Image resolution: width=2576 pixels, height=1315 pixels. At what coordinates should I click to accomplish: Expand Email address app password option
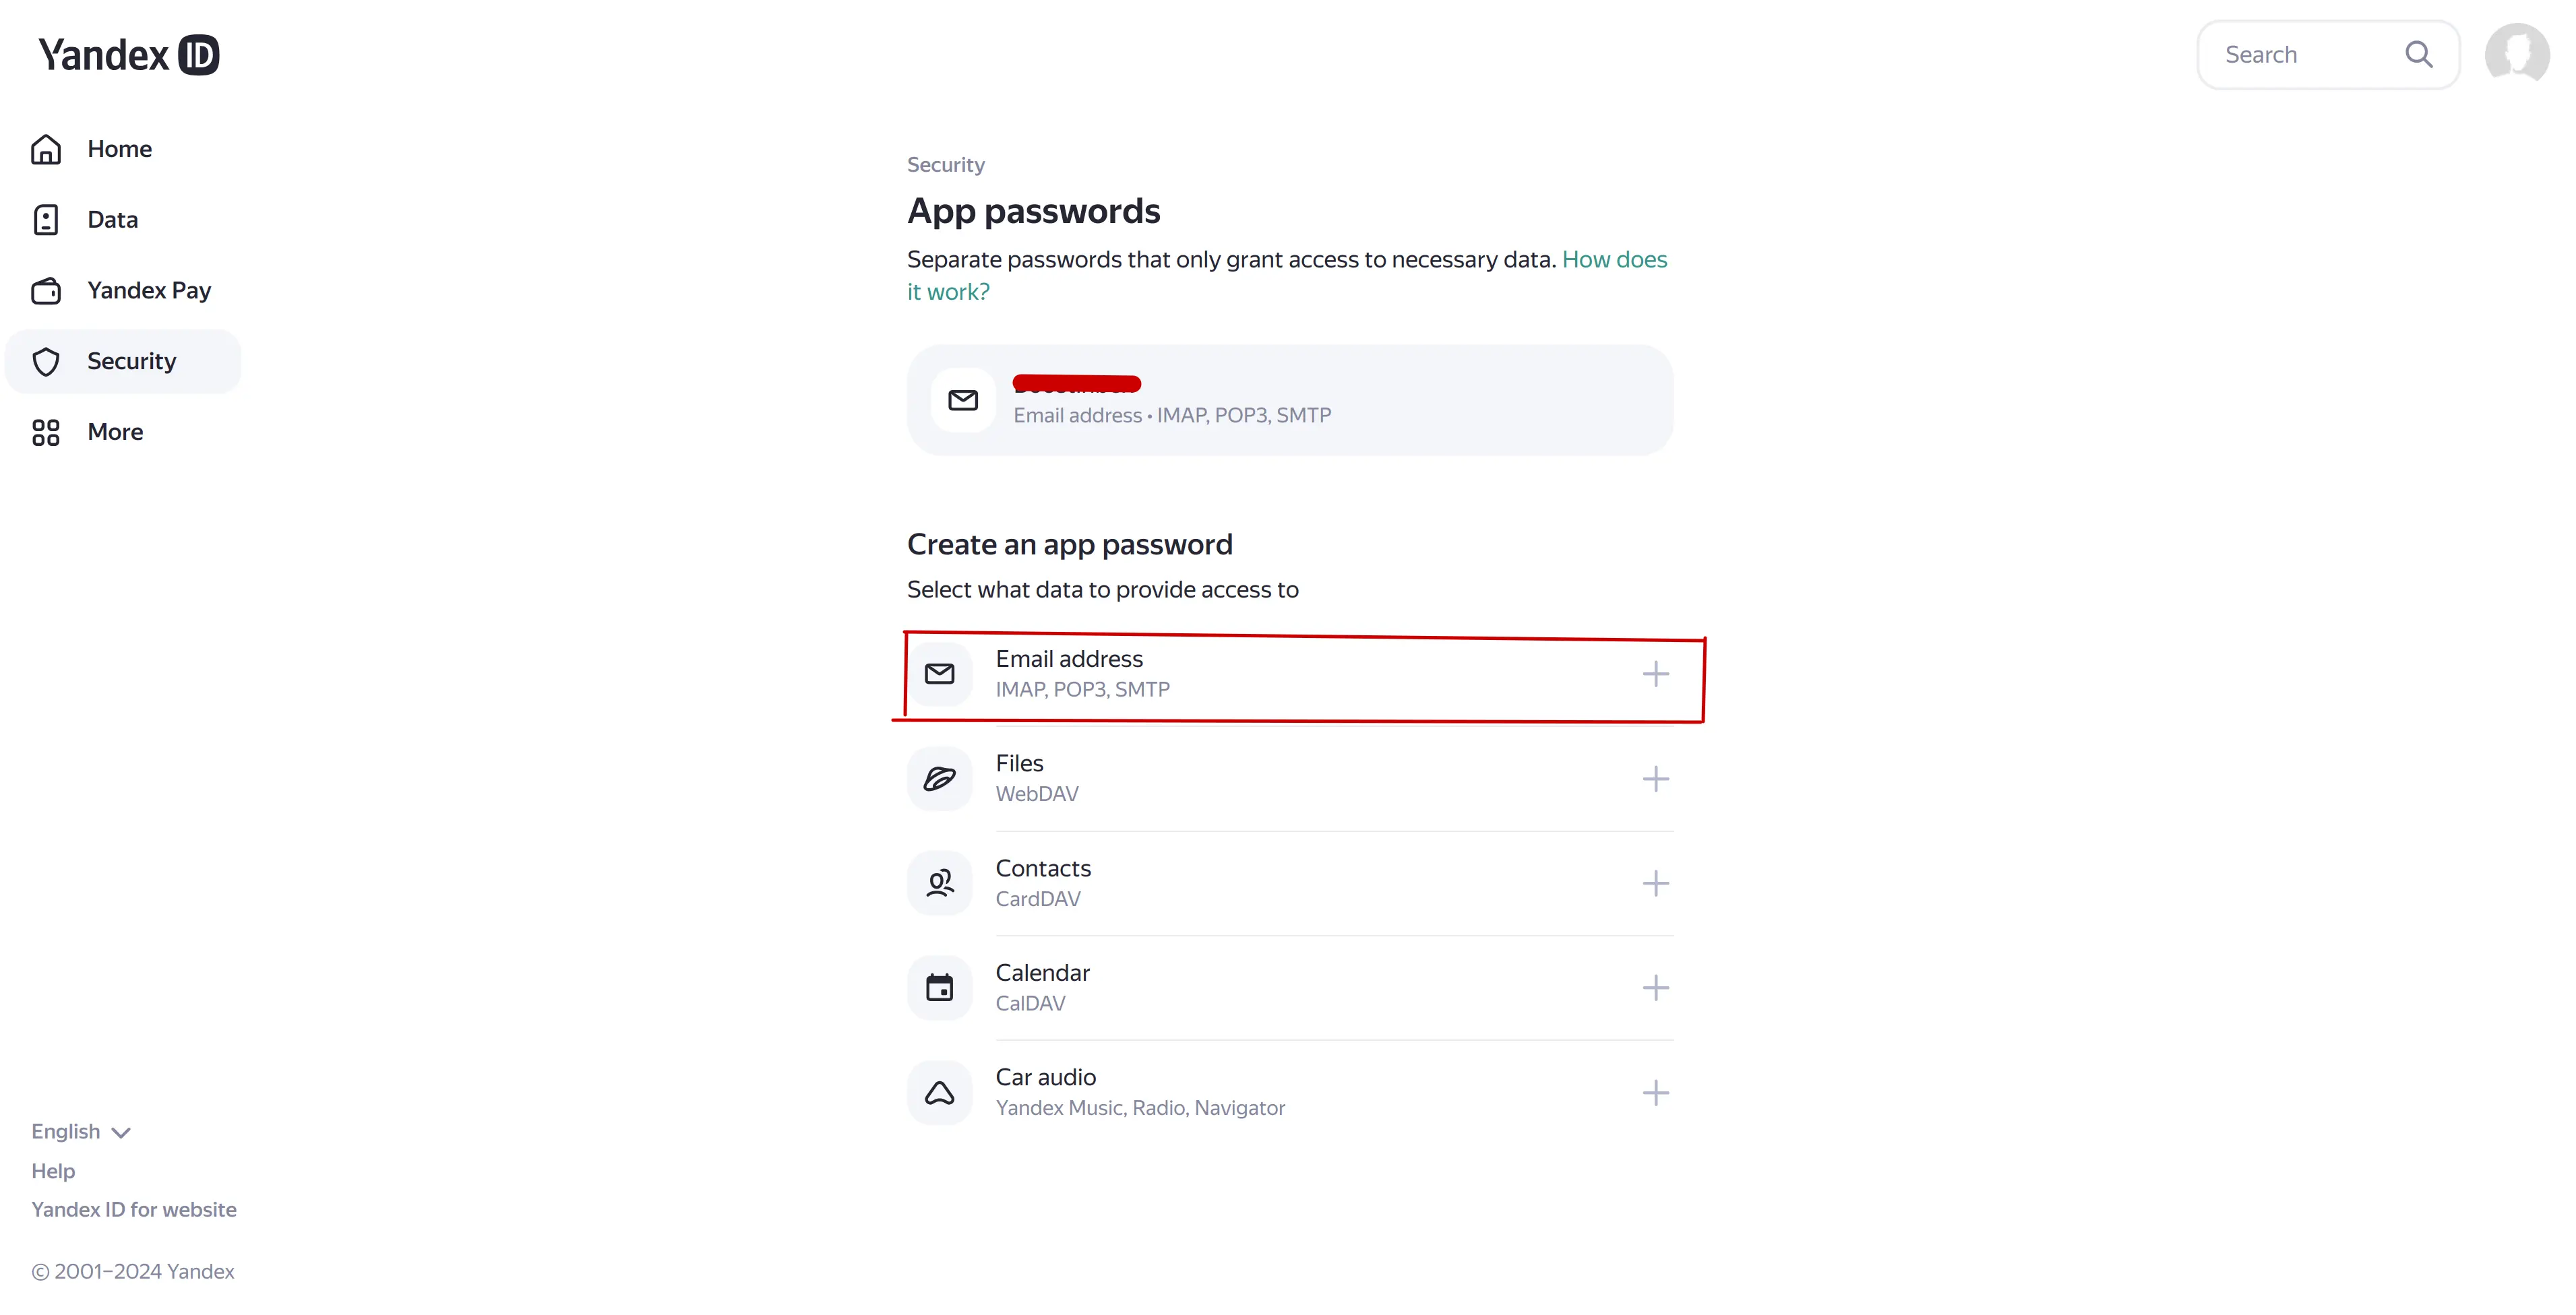1655,672
